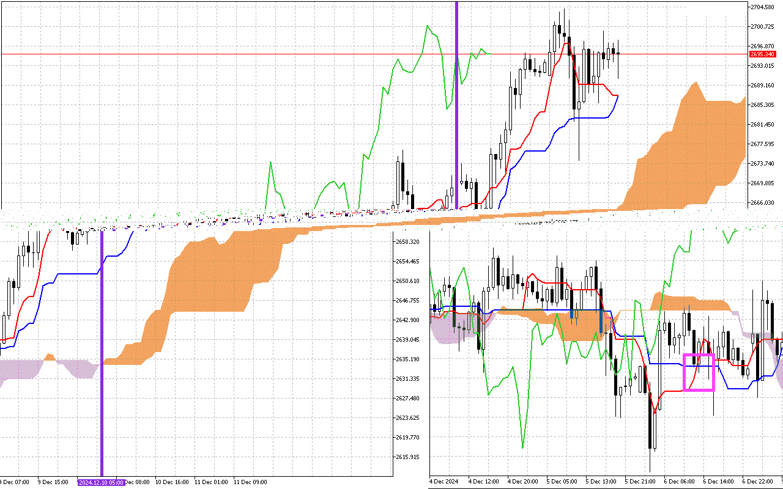Click the 2700.725 price axis label
The width and height of the screenshot is (783, 489).
click(x=763, y=27)
